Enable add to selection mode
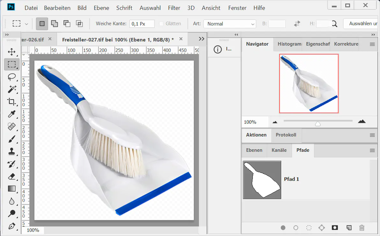 [x=55, y=24]
